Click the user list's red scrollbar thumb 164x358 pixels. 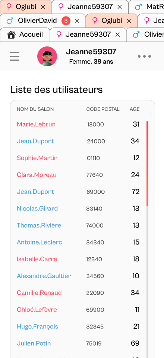pos(148,164)
